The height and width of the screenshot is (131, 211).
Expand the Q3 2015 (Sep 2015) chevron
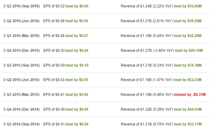4,65
